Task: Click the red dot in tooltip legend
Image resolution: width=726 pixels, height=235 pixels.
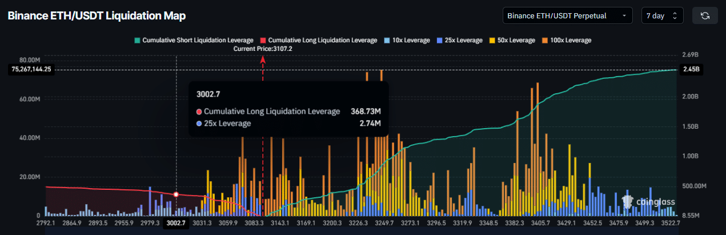Action: tap(198, 111)
